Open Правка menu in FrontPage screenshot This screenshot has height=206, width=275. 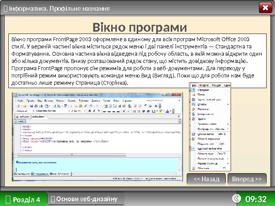pos(30,101)
